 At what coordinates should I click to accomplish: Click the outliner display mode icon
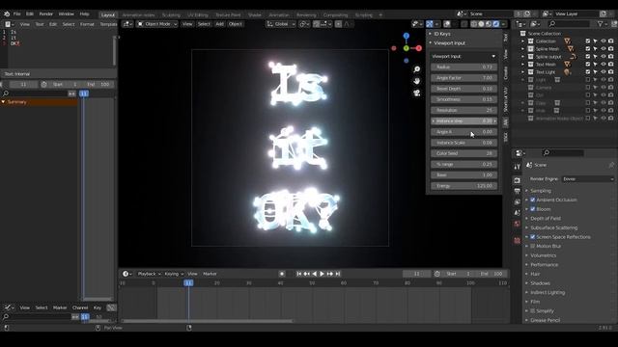click(535, 24)
